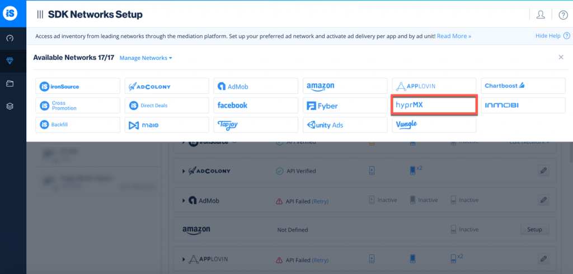Select the diamond monetize icon in the sidebar
The height and width of the screenshot is (274, 573).
pos(10,62)
